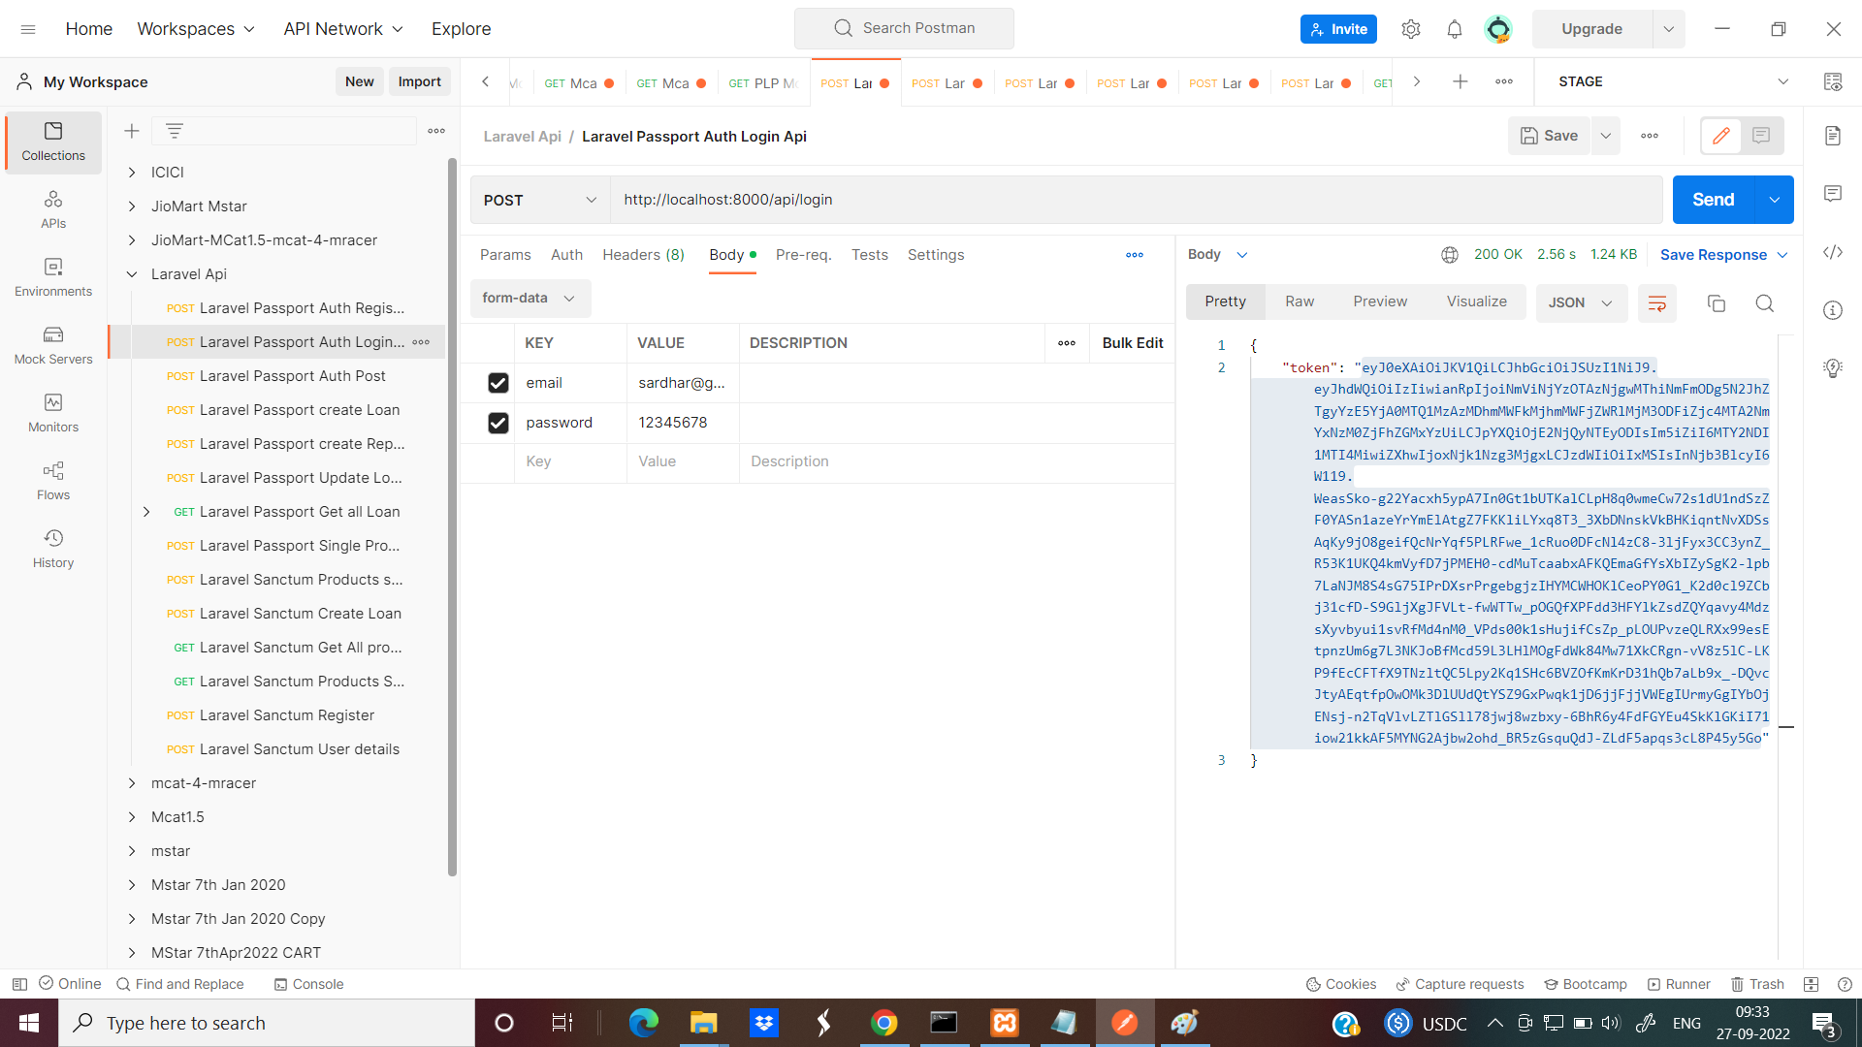Click the Send button
This screenshot has height=1047, width=1862.
[x=1713, y=200]
